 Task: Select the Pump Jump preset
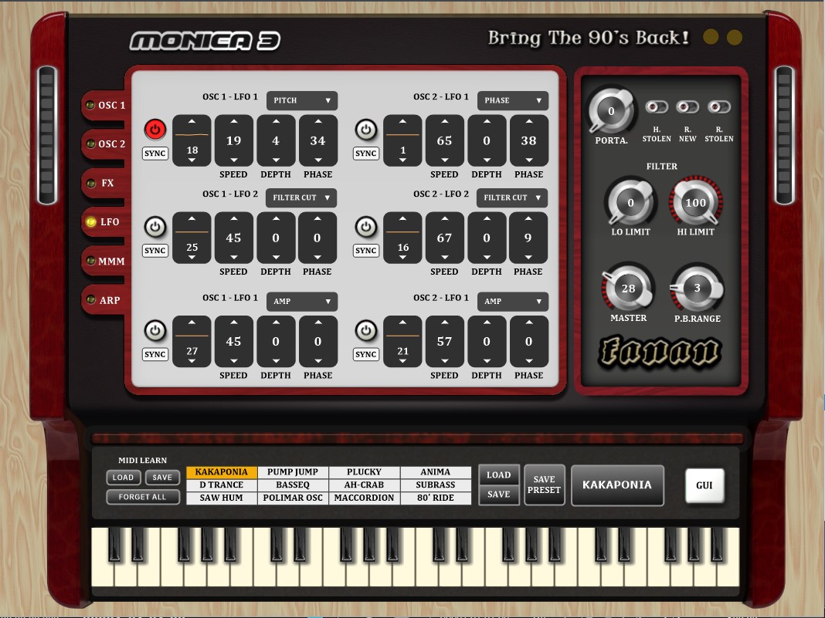(x=293, y=472)
